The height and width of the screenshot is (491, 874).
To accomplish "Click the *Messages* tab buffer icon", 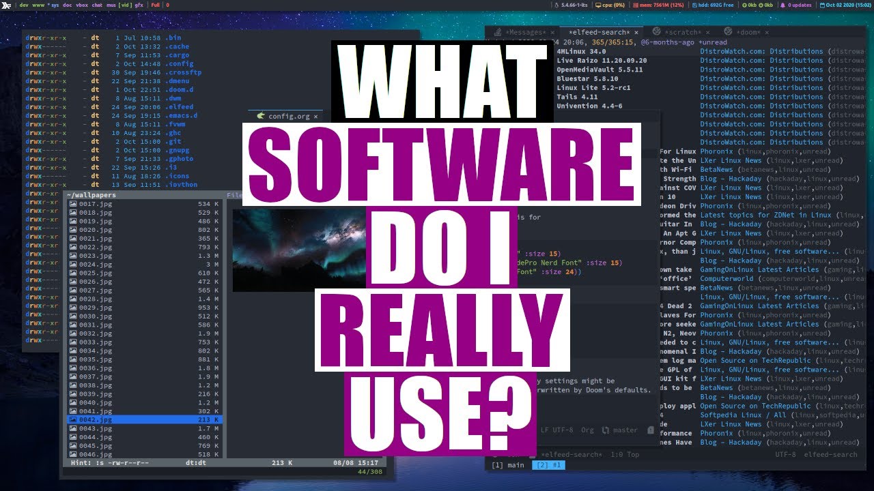I will point(498,32).
